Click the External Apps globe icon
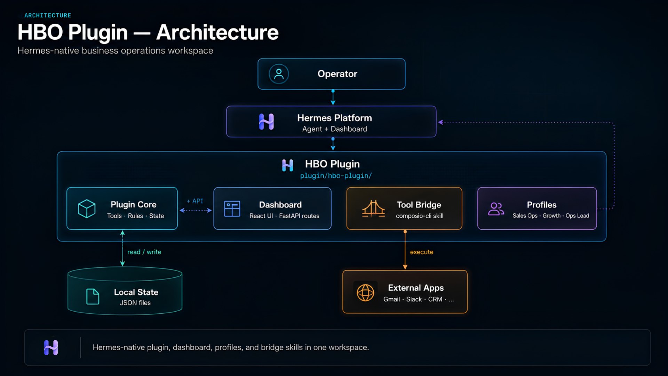The width and height of the screenshot is (668, 376). 365,292
